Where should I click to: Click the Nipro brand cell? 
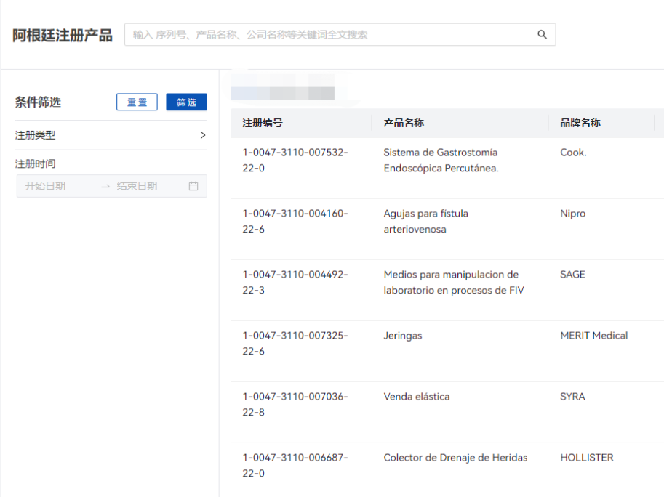click(572, 214)
